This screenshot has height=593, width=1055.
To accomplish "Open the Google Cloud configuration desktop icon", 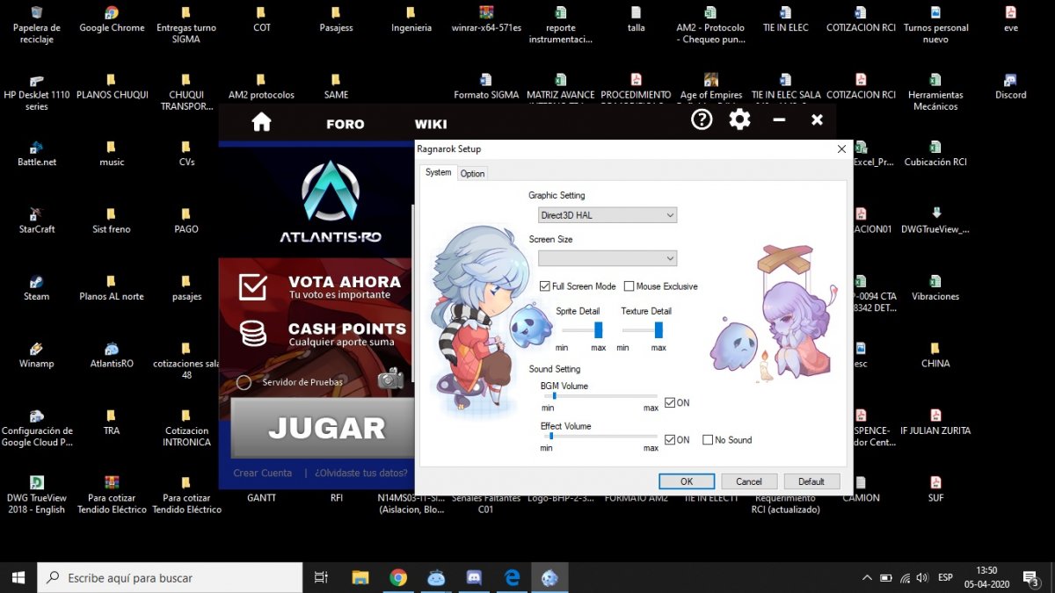I will [36, 416].
